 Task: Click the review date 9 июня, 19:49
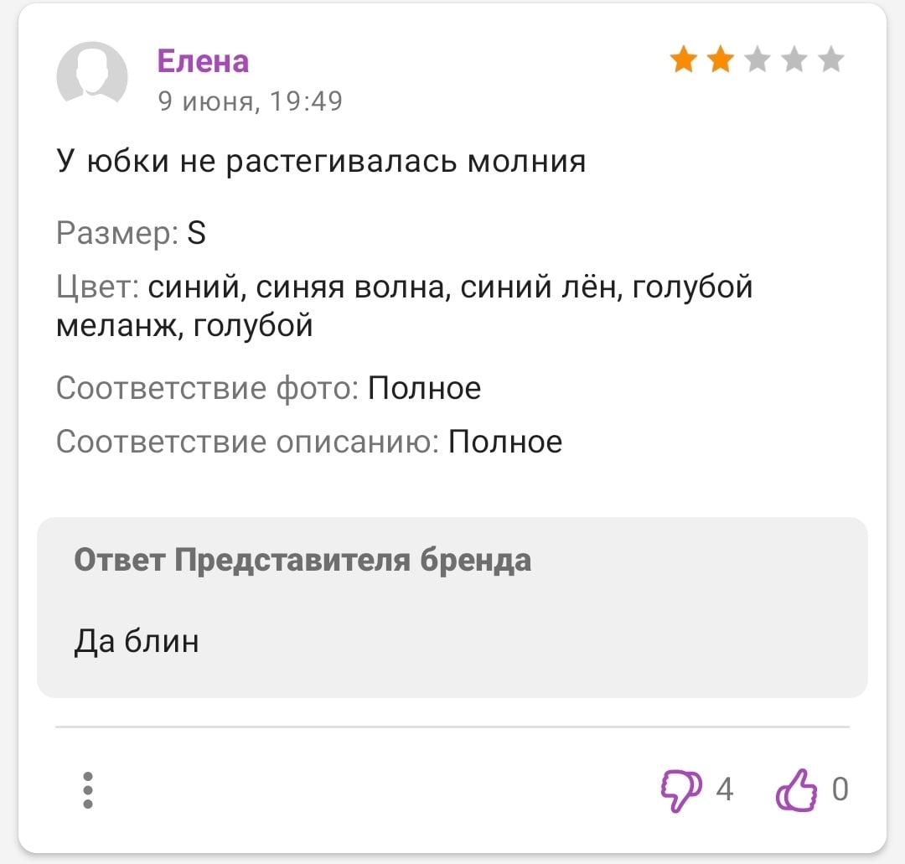250,101
